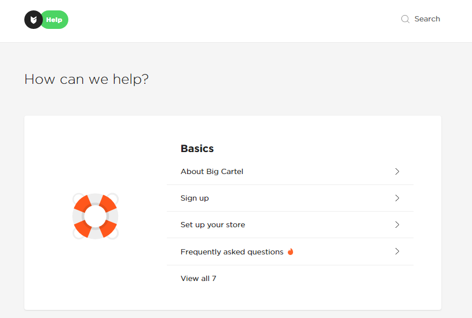Open the About Big Cartel article

[x=212, y=171]
